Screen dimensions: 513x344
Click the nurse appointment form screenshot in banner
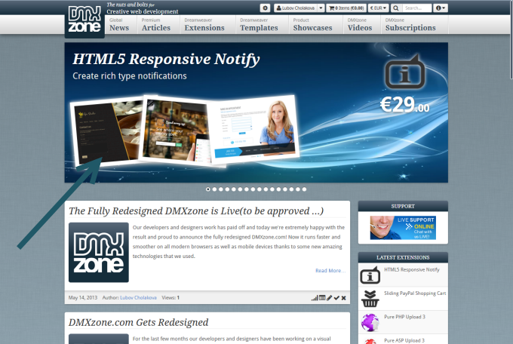pos(255,129)
